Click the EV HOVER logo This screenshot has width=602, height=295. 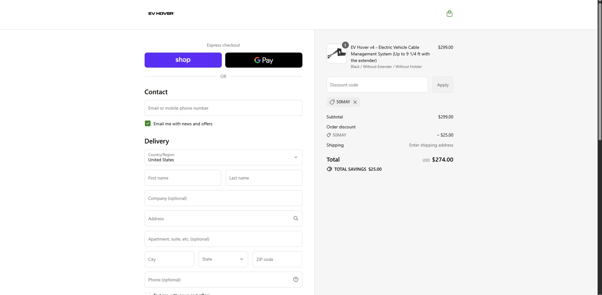tap(161, 13)
